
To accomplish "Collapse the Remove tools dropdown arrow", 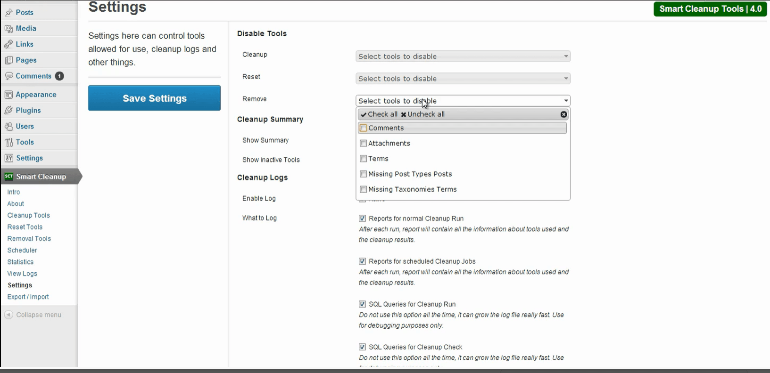I will click(x=566, y=101).
